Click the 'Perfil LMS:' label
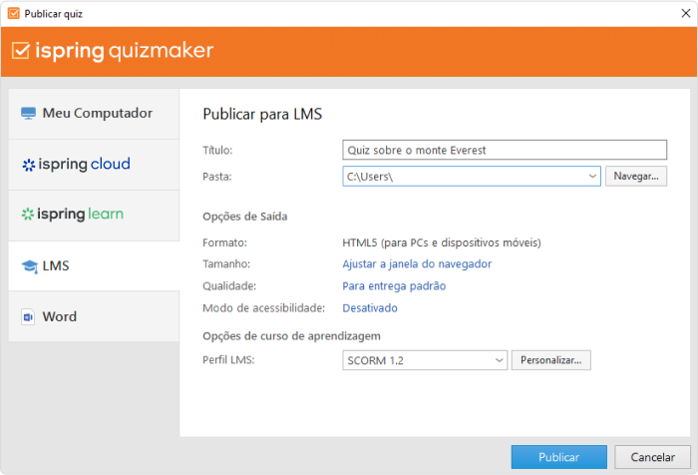The image size is (698, 475). [x=228, y=359]
